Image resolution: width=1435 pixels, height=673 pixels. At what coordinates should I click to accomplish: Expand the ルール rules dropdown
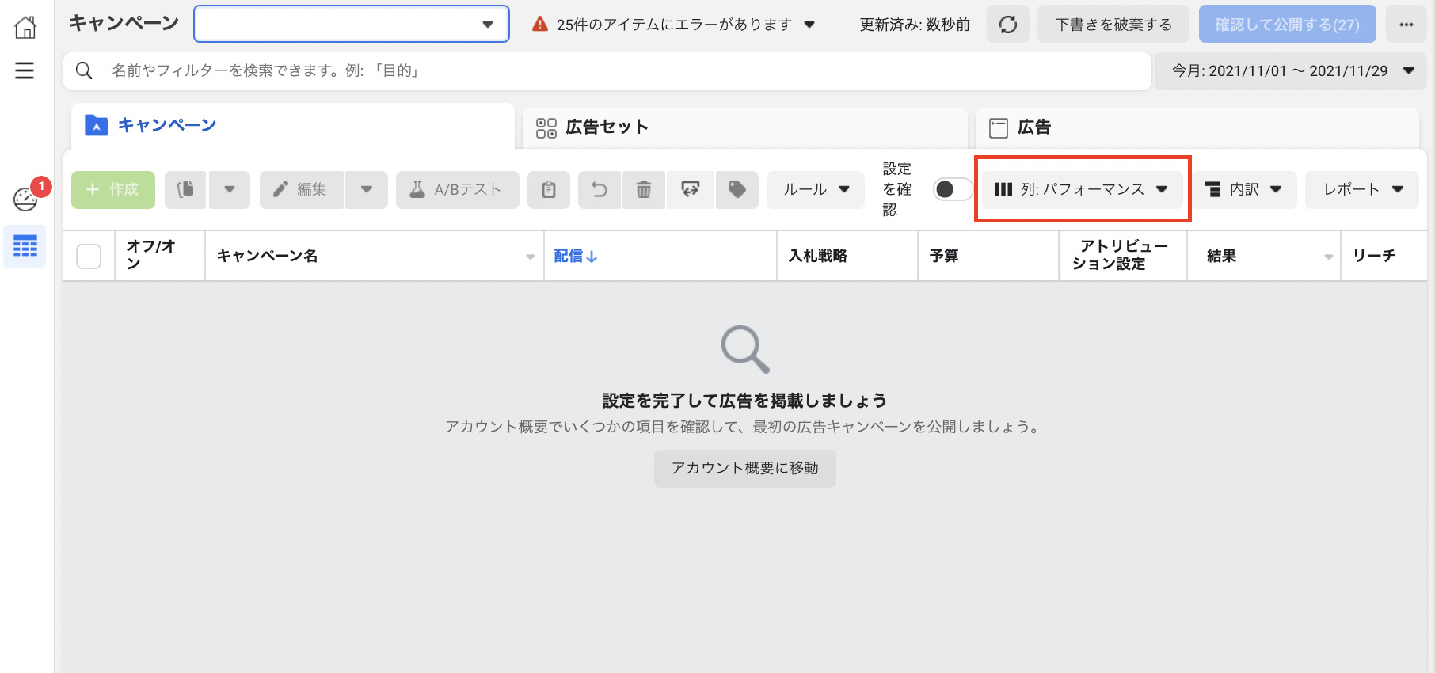(816, 190)
